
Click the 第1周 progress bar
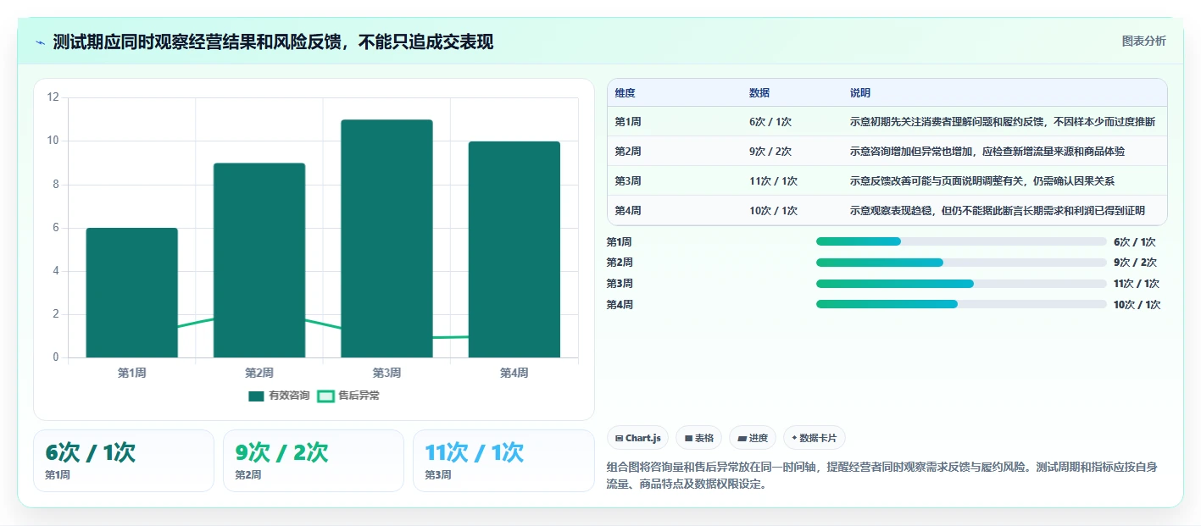click(x=961, y=241)
